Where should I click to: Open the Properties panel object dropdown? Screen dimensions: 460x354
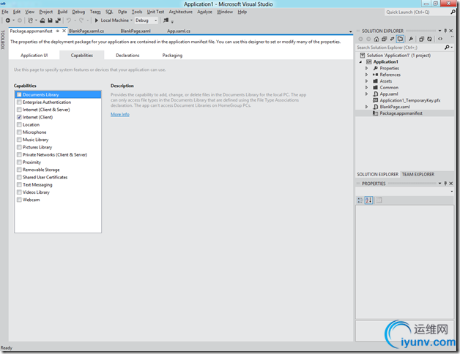[x=451, y=192]
